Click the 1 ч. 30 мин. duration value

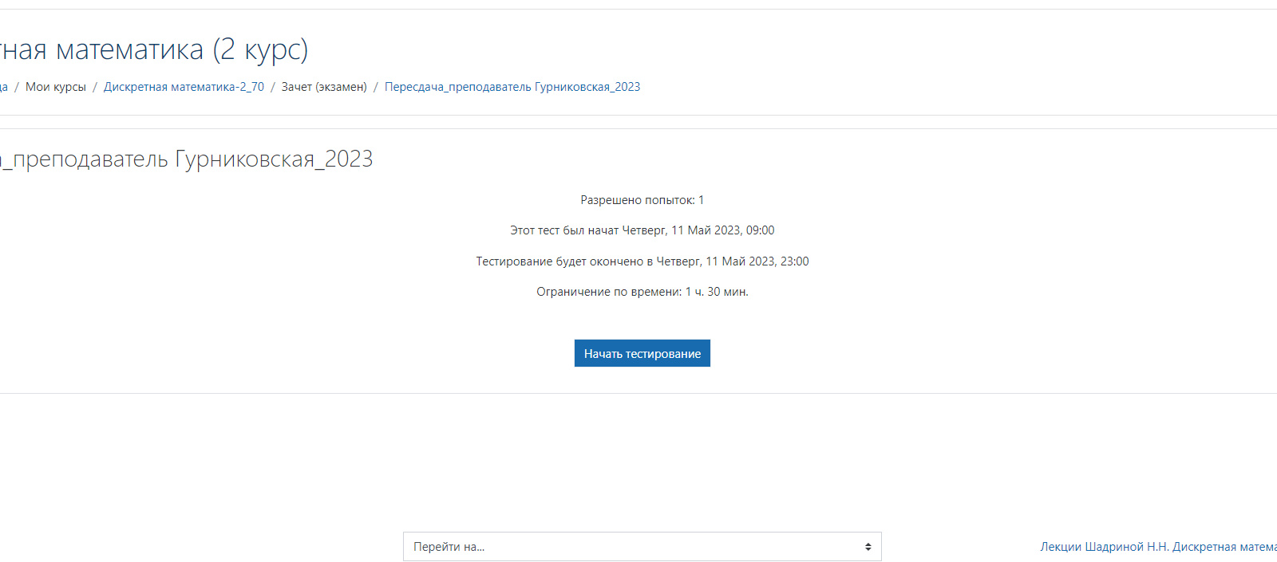717,292
